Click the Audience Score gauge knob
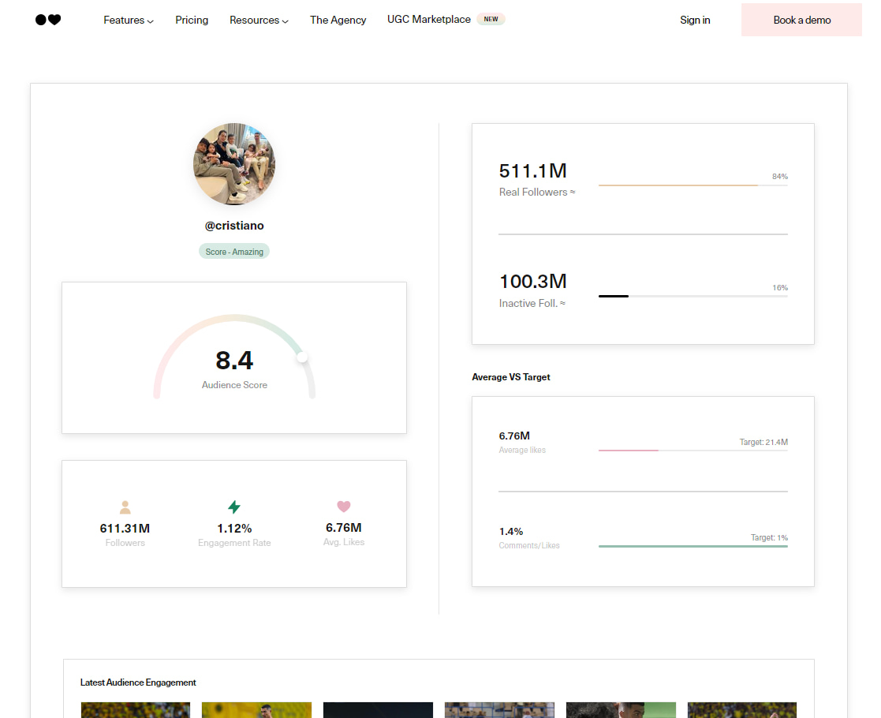The height and width of the screenshot is (718, 881). [x=302, y=357]
